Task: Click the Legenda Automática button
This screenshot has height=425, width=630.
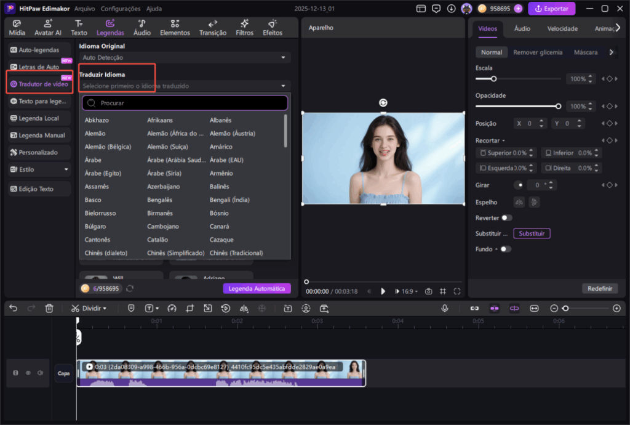Action: click(257, 288)
